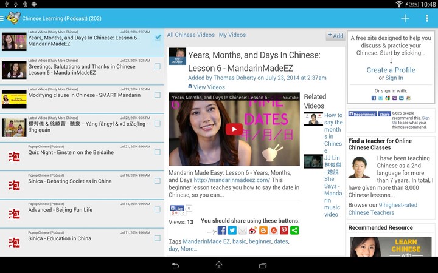Click the Sign Up link by recommend count
Image resolution: width=438 pixels, height=273 pixels.
[412, 120]
